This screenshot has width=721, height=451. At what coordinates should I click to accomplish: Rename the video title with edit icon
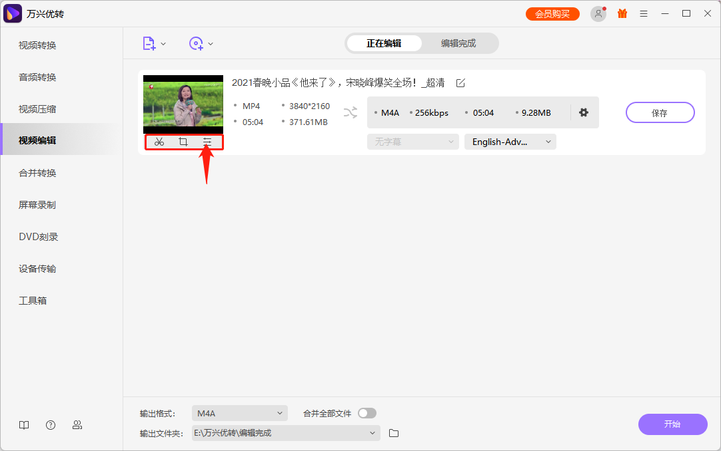pos(460,83)
